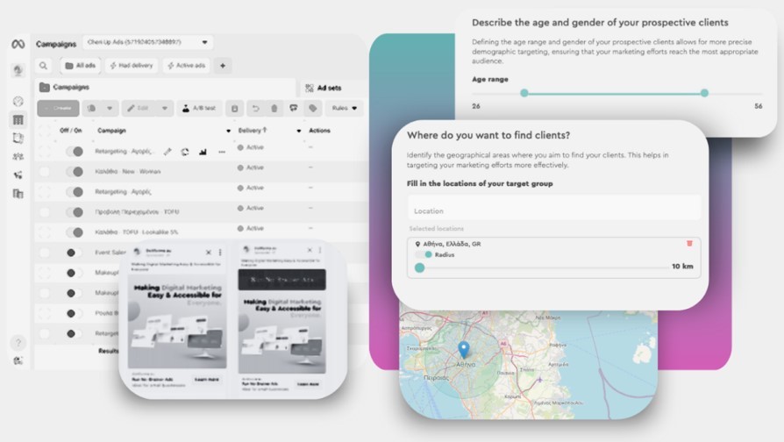
Task: Click the green Create button
Action: pyautogui.click(x=59, y=109)
